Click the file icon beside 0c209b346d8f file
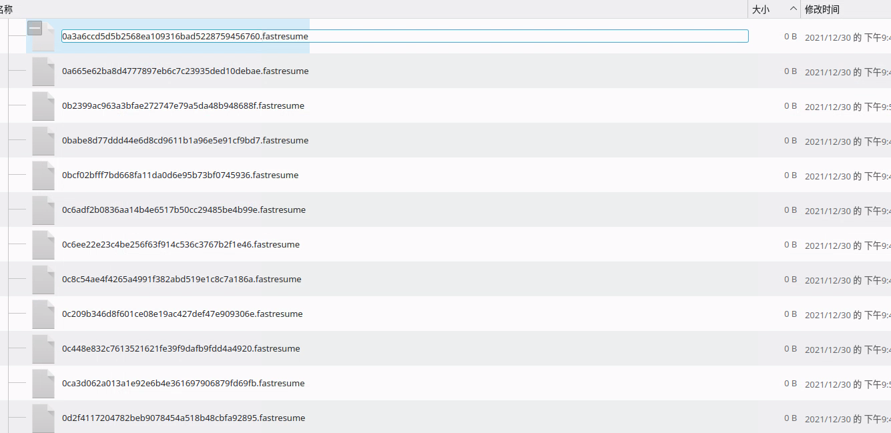The image size is (891, 433). coord(43,314)
